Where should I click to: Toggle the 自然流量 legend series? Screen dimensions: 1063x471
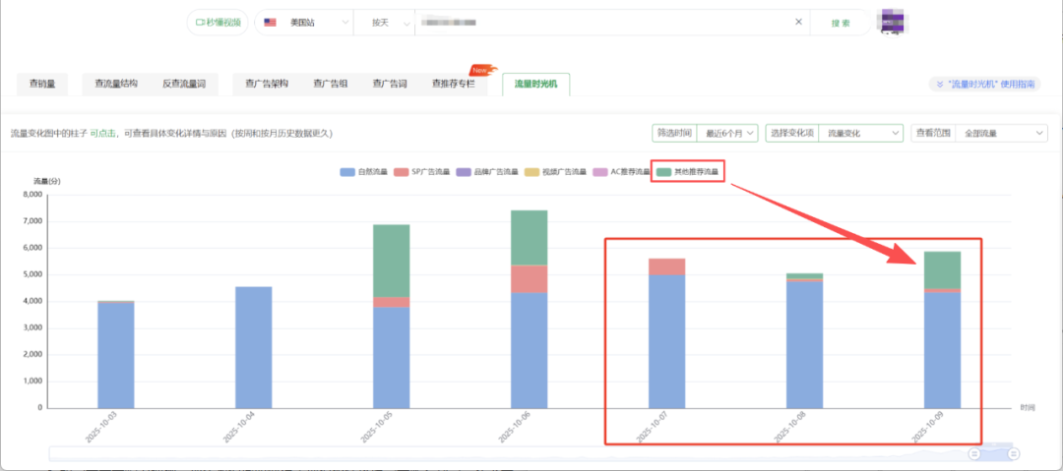click(x=363, y=172)
